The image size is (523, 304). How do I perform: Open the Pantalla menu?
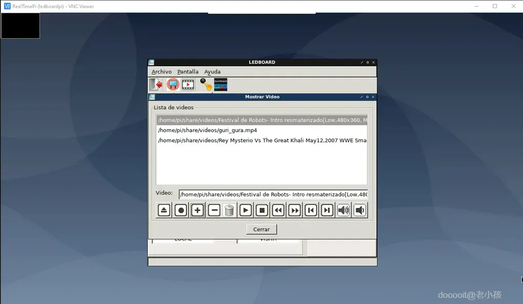click(x=188, y=71)
